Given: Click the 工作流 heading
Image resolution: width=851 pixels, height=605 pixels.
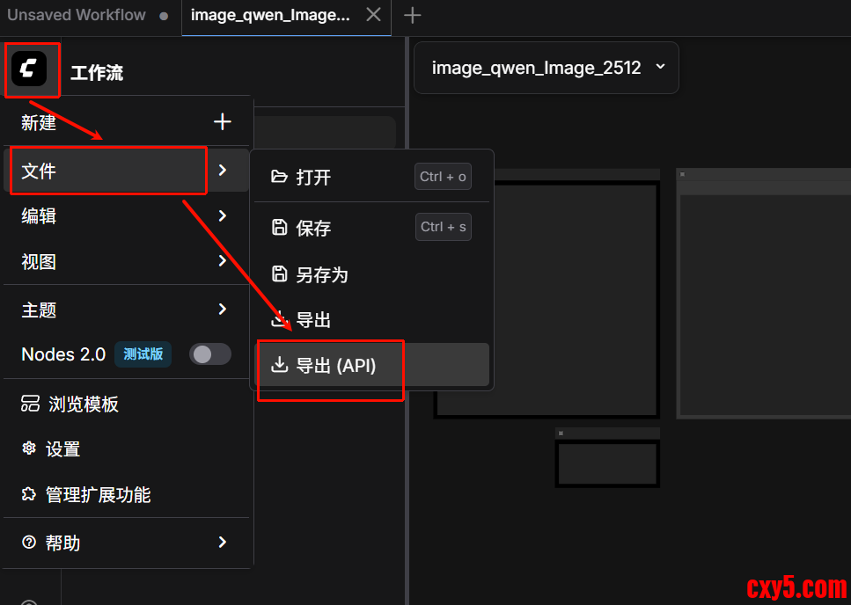Looking at the screenshot, I should 97,72.
